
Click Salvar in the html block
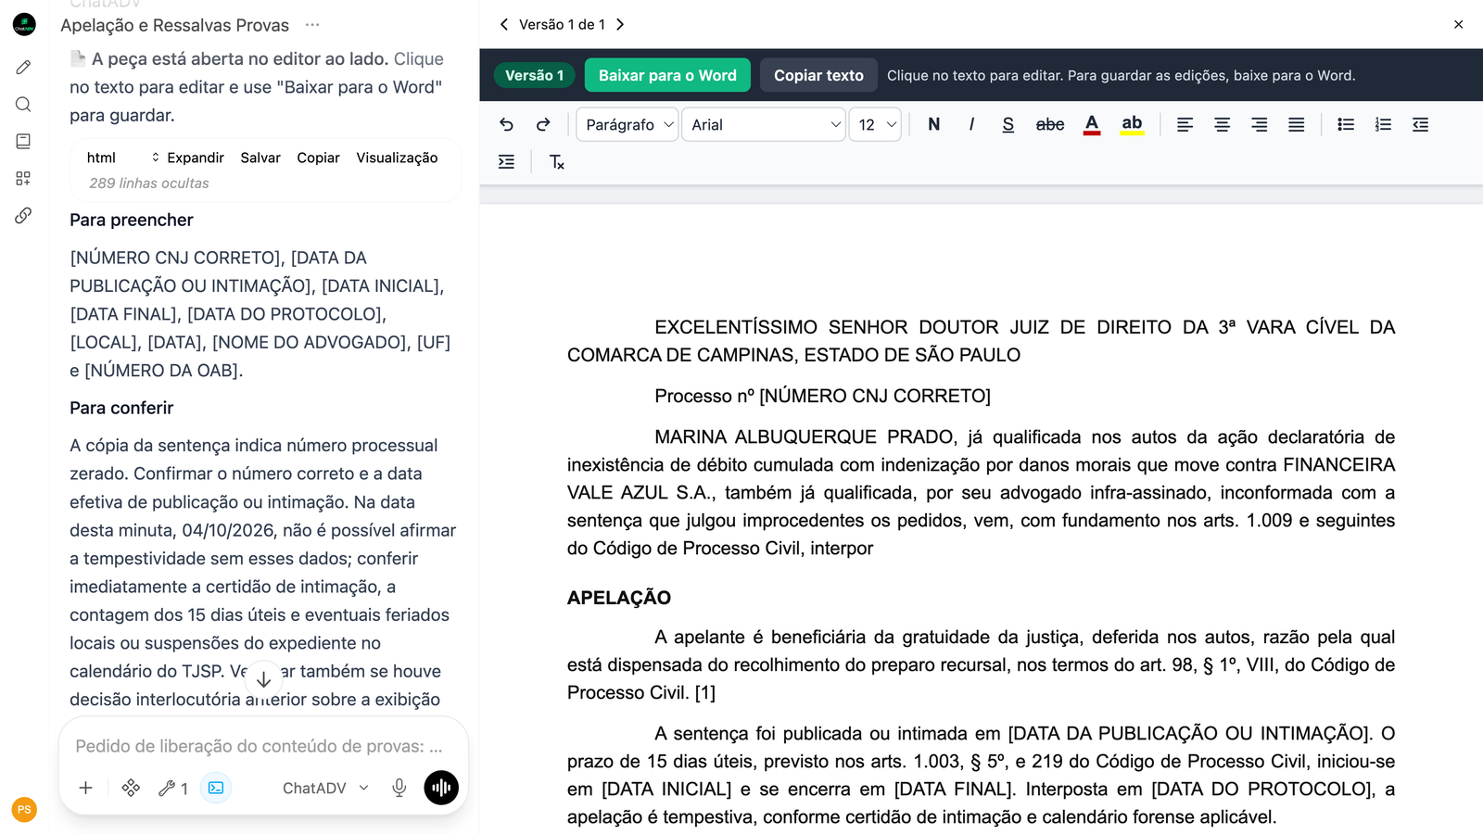tap(260, 158)
